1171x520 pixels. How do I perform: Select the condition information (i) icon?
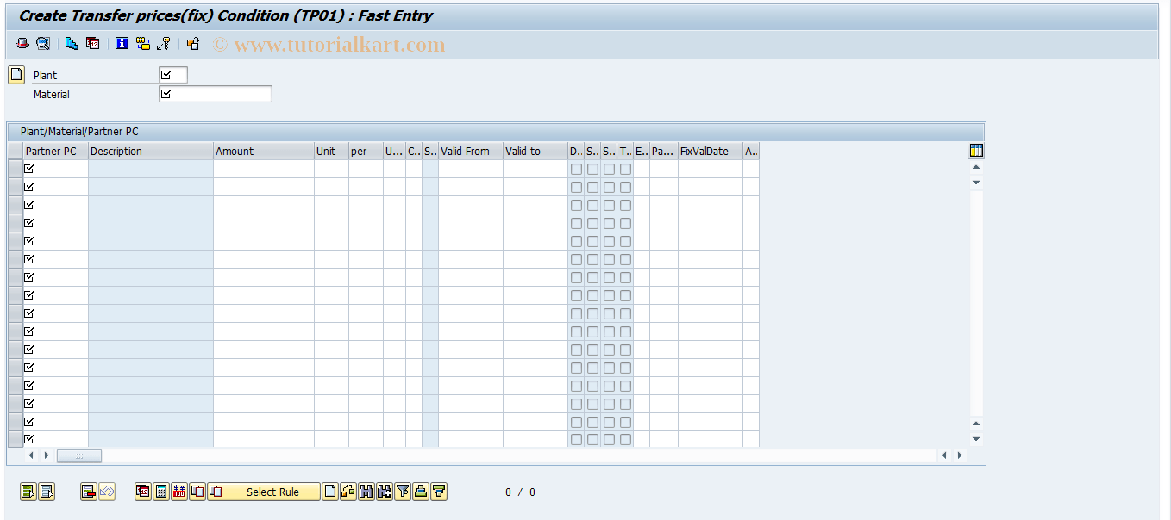[x=122, y=43]
